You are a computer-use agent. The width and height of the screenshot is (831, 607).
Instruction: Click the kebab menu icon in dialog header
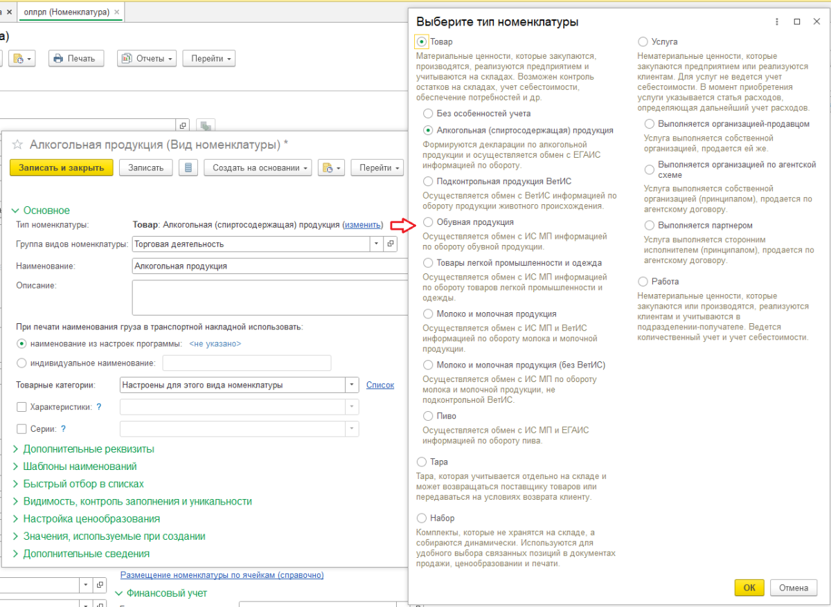[778, 22]
